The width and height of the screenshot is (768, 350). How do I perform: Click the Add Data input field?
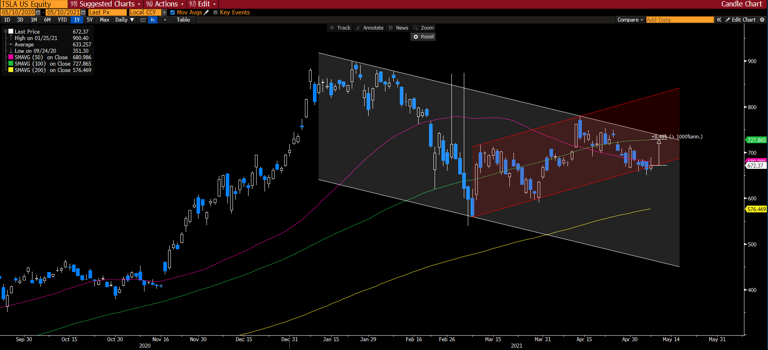pos(680,20)
